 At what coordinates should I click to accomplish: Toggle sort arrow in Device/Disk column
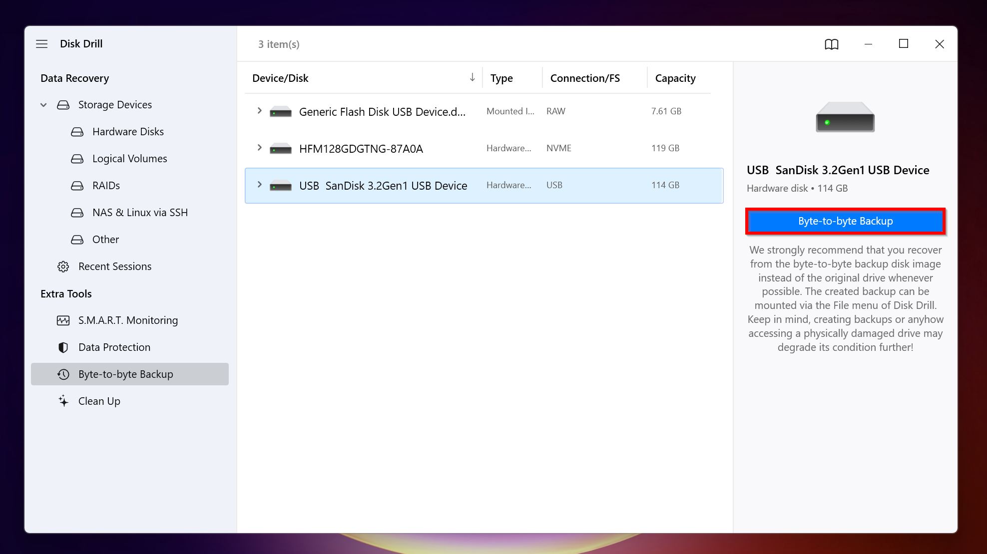coord(472,77)
